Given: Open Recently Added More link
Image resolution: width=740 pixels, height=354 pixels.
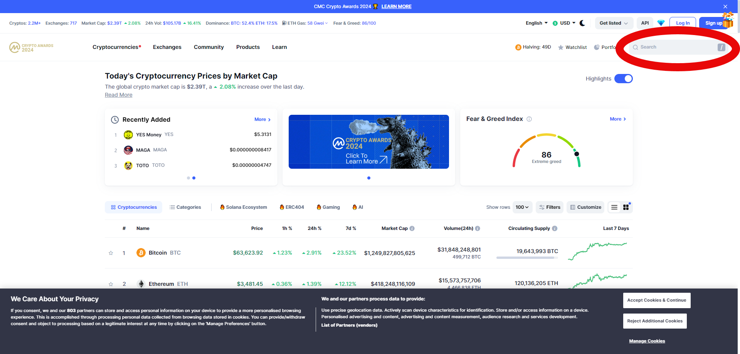Looking at the screenshot, I should [x=262, y=119].
